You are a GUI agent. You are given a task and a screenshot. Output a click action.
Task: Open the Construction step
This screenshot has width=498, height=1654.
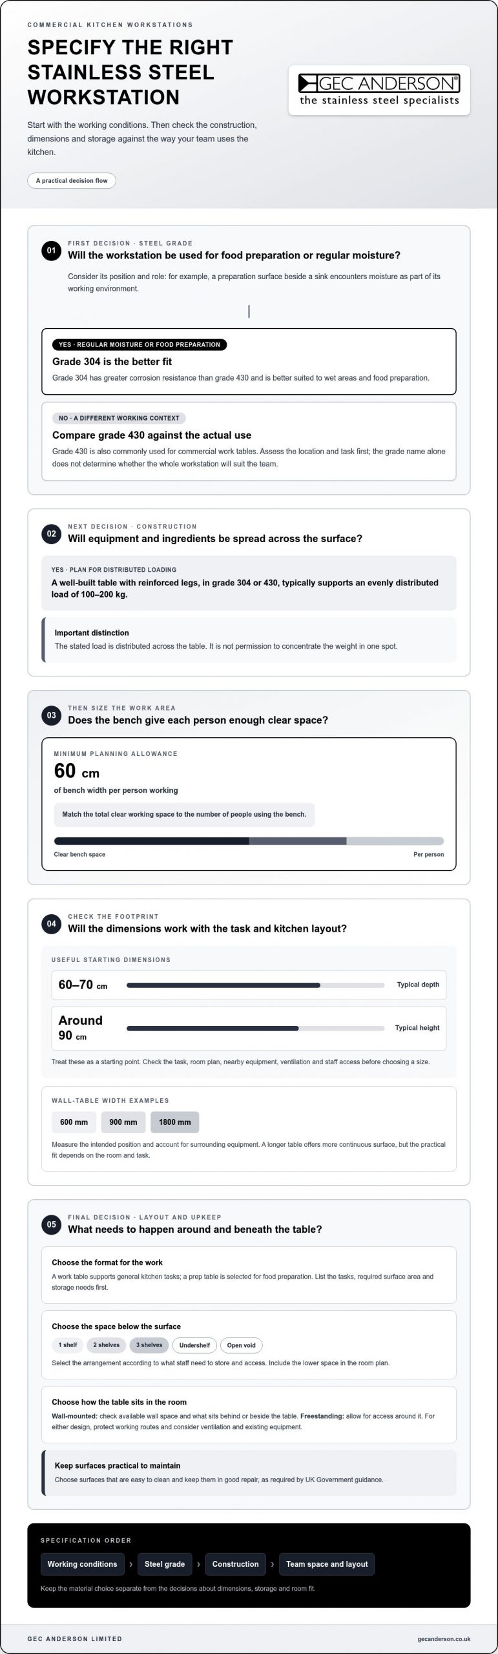pyautogui.click(x=236, y=1564)
